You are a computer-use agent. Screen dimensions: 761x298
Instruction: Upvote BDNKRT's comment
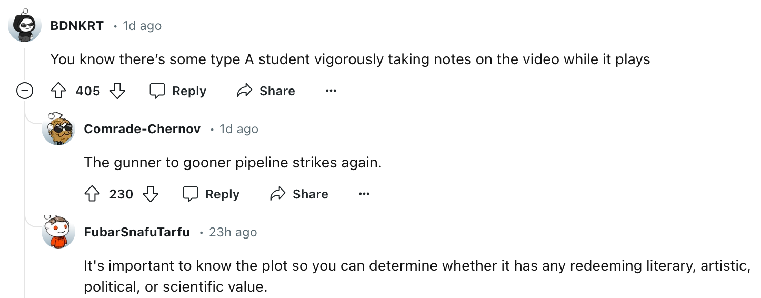pyautogui.click(x=58, y=91)
